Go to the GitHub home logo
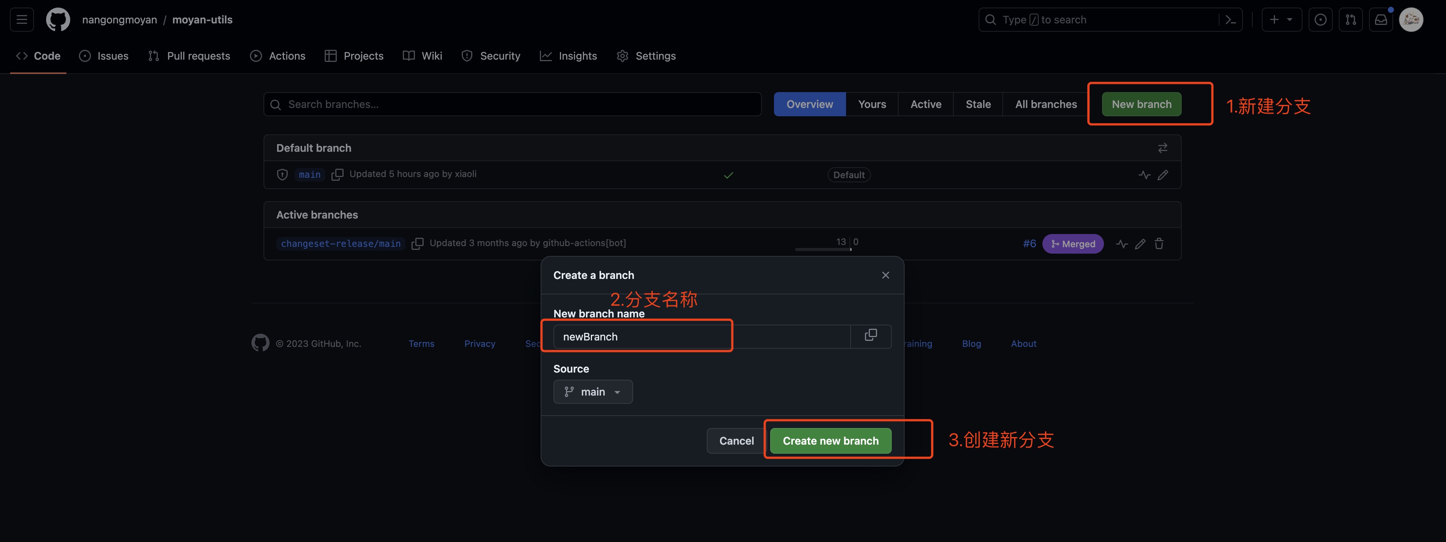The image size is (1446, 542). click(58, 20)
